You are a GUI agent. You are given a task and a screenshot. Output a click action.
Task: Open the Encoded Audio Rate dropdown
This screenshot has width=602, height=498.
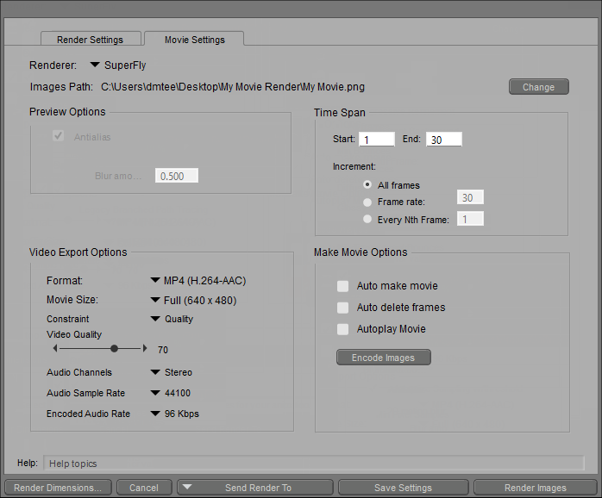[155, 414]
